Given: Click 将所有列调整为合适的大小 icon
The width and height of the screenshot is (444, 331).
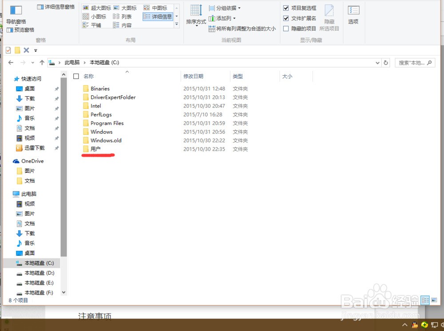Looking at the screenshot, I should (212, 28).
